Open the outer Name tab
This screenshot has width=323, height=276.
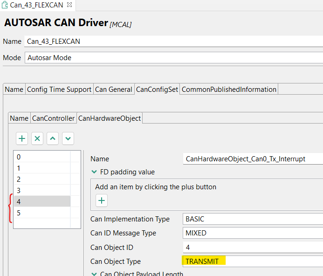[14, 89]
